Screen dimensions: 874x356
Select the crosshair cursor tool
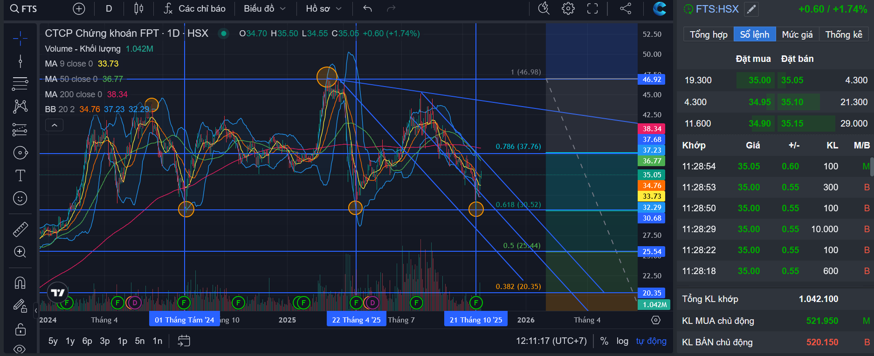coord(20,38)
